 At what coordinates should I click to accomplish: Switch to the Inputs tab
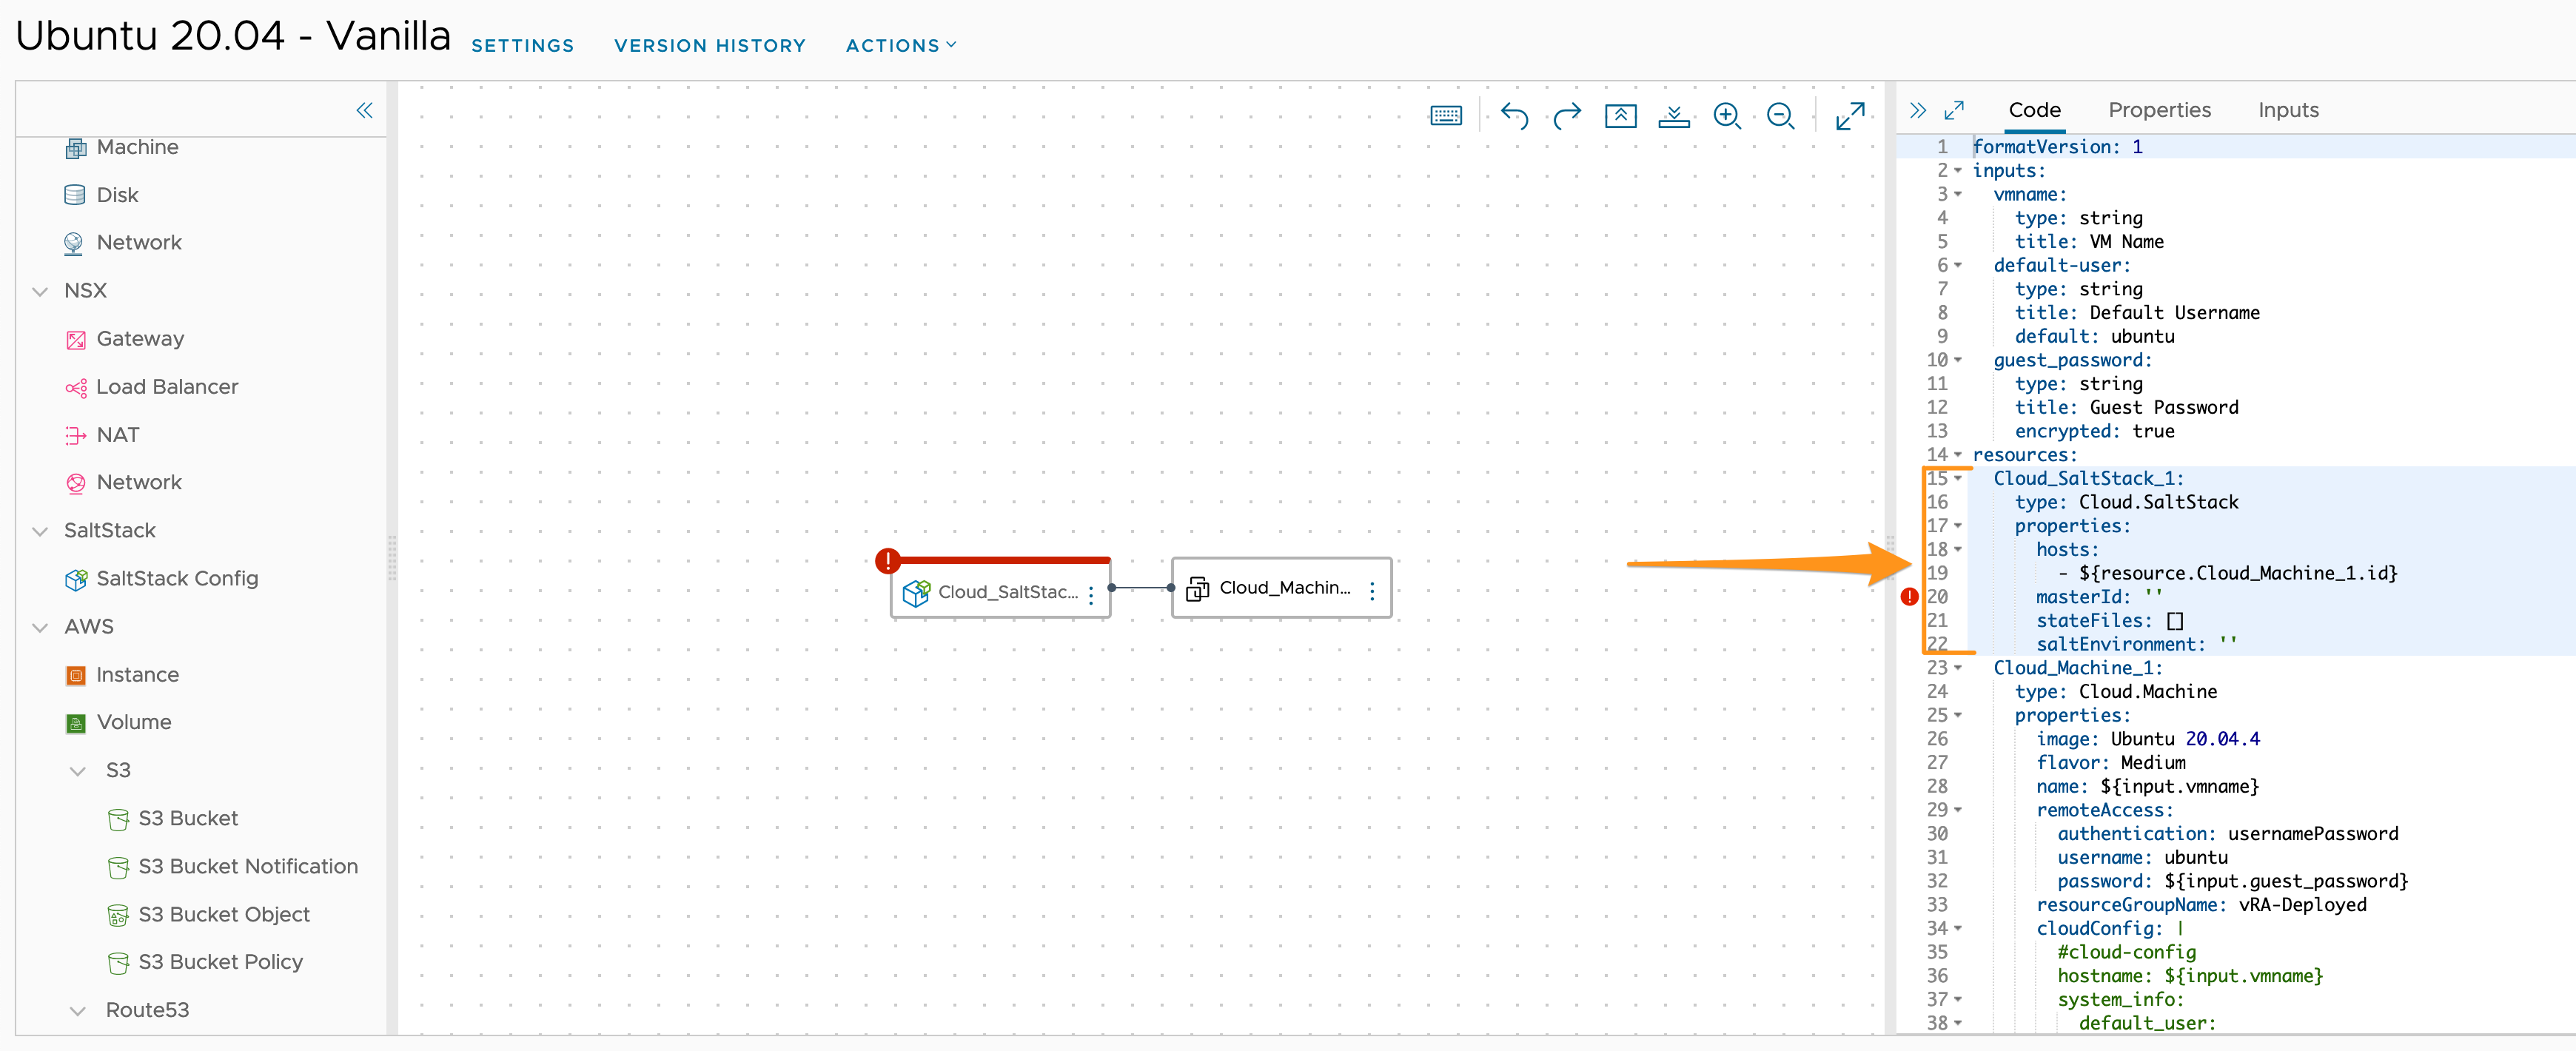coord(2288,110)
